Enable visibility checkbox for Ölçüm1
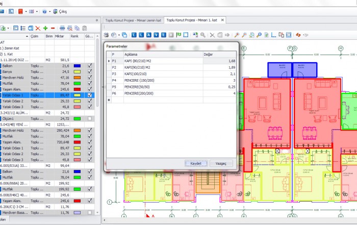Viewport: 357px width, 225px height. click(90, 118)
